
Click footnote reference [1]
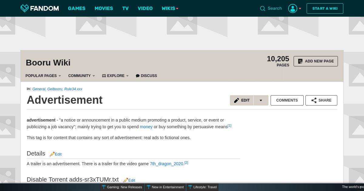(x=229, y=126)
